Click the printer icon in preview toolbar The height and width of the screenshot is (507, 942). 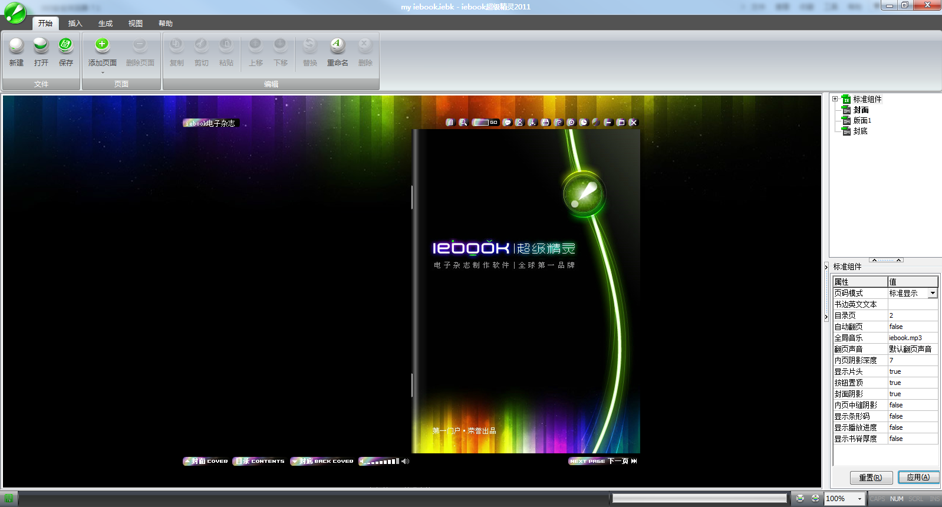pos(545,123)
